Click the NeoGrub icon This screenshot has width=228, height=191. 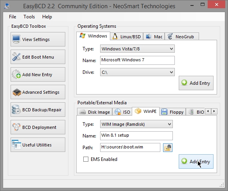[170, 36]
